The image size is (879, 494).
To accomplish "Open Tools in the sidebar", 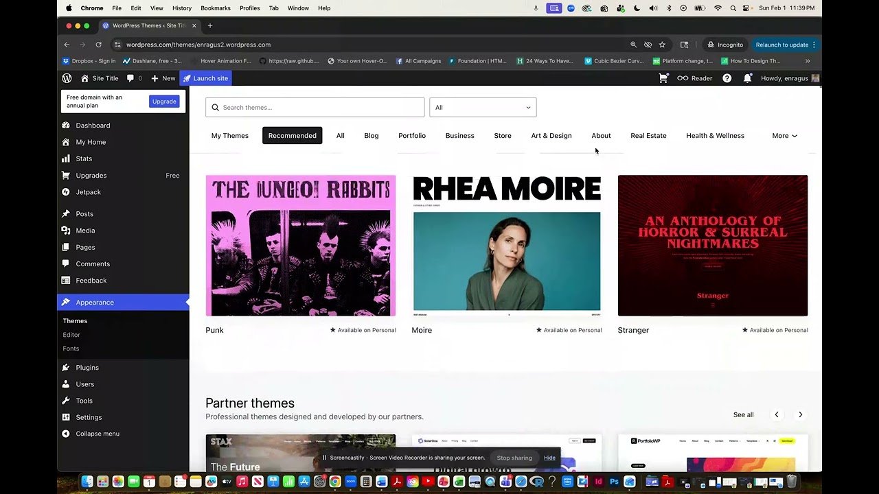I will pos(84,401).
